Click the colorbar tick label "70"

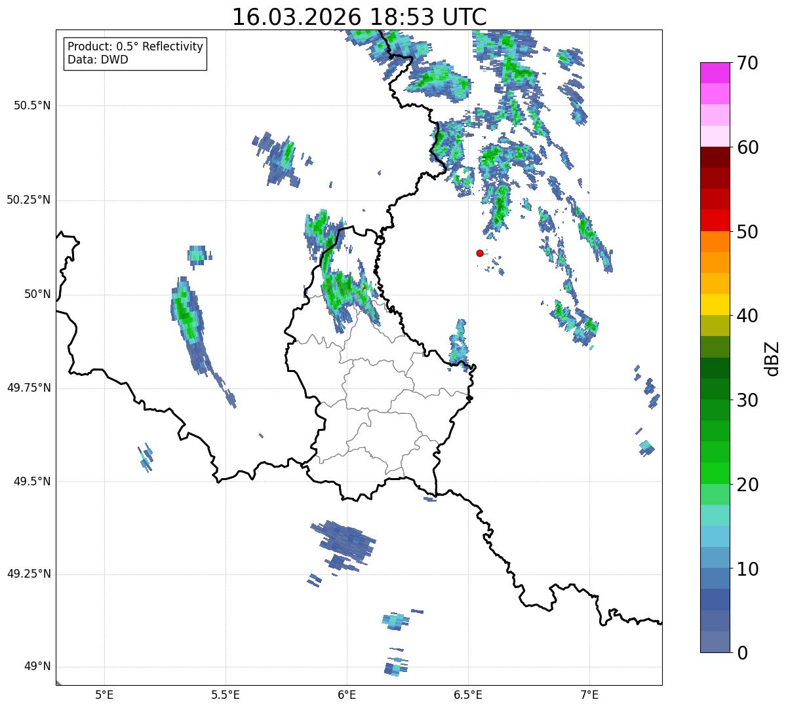(x=747, y=63)
